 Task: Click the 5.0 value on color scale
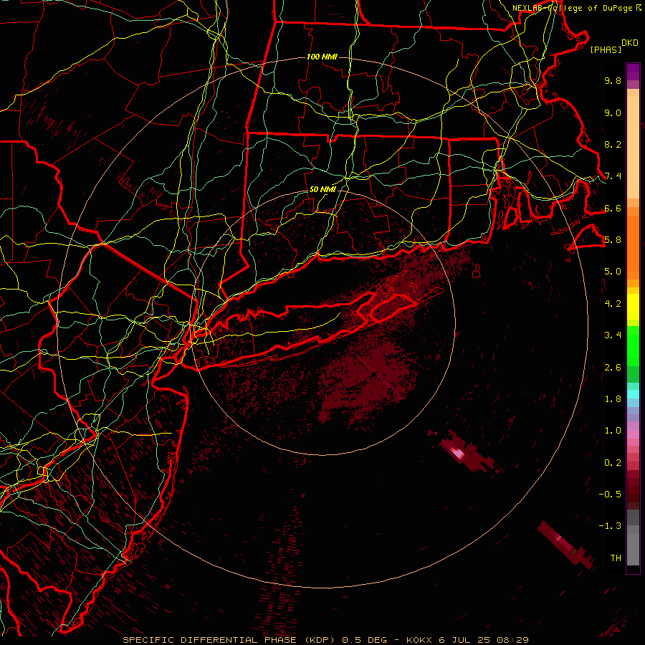613,272
